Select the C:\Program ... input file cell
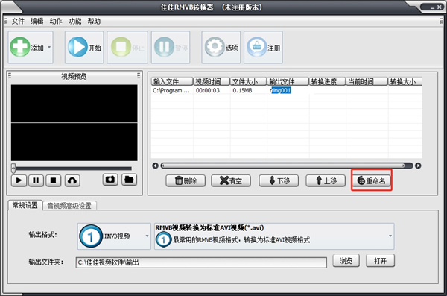Screen dimensions: 447x296 (x=171, y=91)
